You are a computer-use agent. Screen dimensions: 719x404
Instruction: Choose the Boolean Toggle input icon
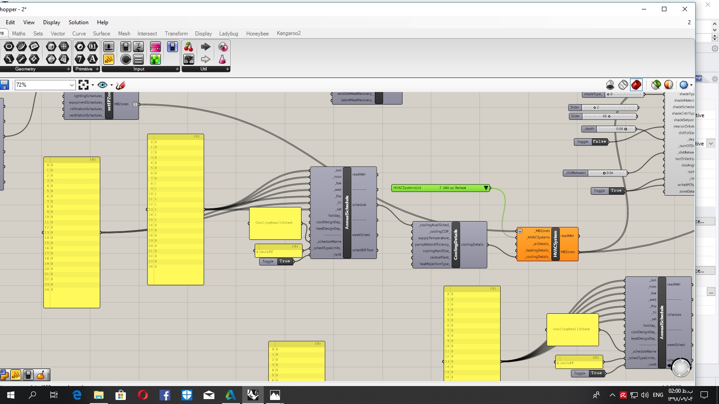coord(126,47)
